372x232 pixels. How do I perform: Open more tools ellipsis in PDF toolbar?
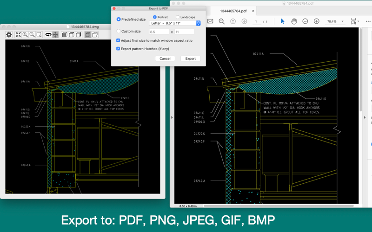(368, 21)
